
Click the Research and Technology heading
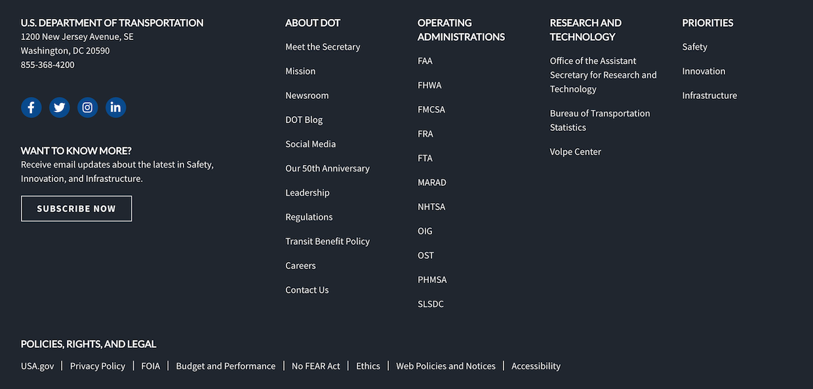coord(585,30)
